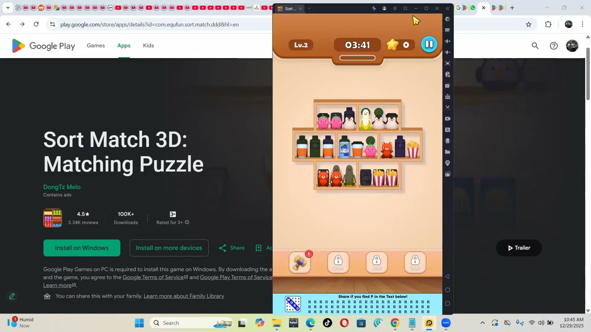Click the Sort Match app icon thumbnail
591x332 pixels.
point(53,218)
